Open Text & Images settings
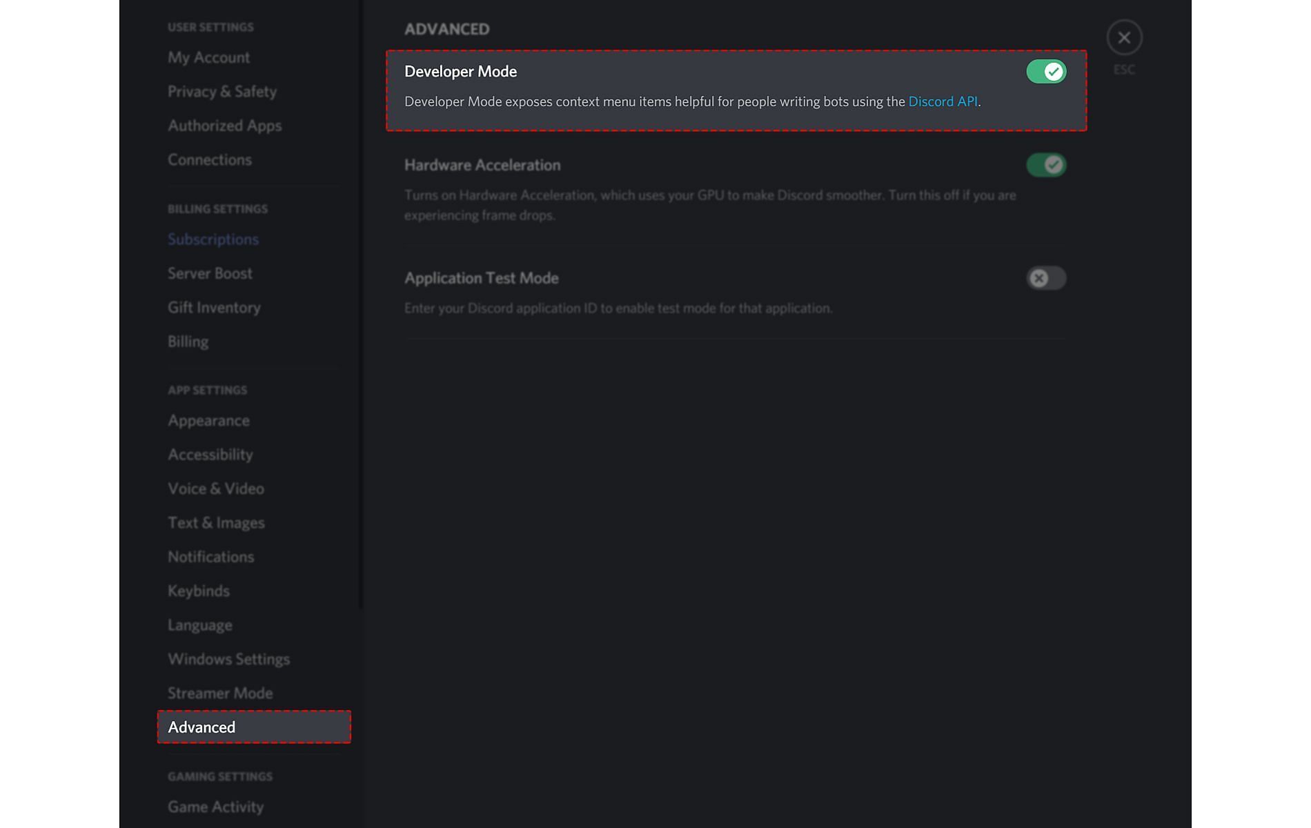 [x=216, y=523]
